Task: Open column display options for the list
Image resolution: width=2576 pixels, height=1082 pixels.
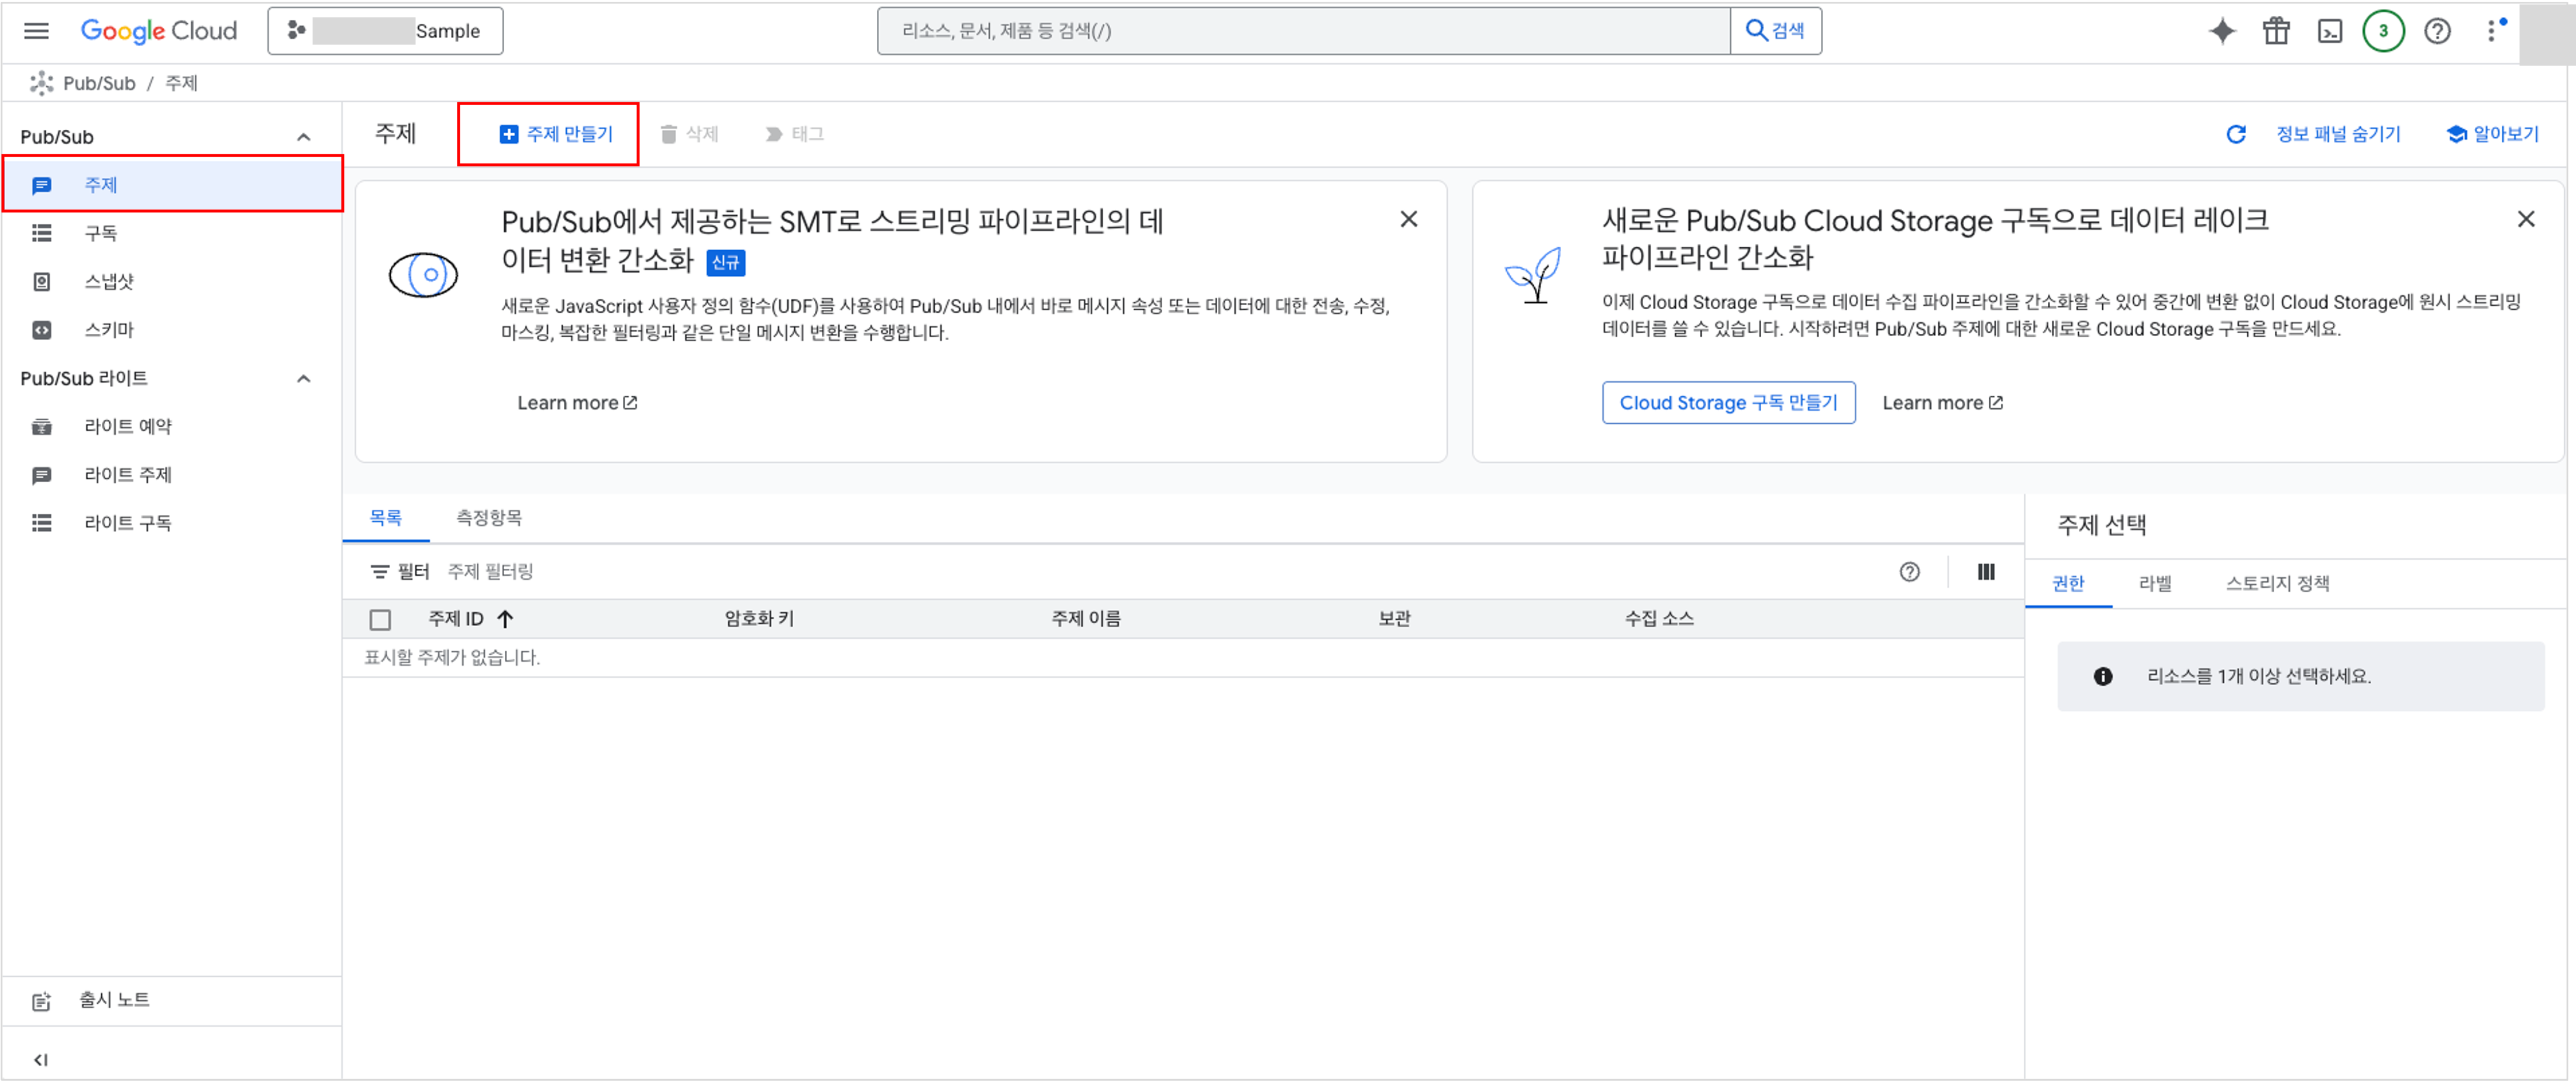Action: click(x=1986, y=572)
